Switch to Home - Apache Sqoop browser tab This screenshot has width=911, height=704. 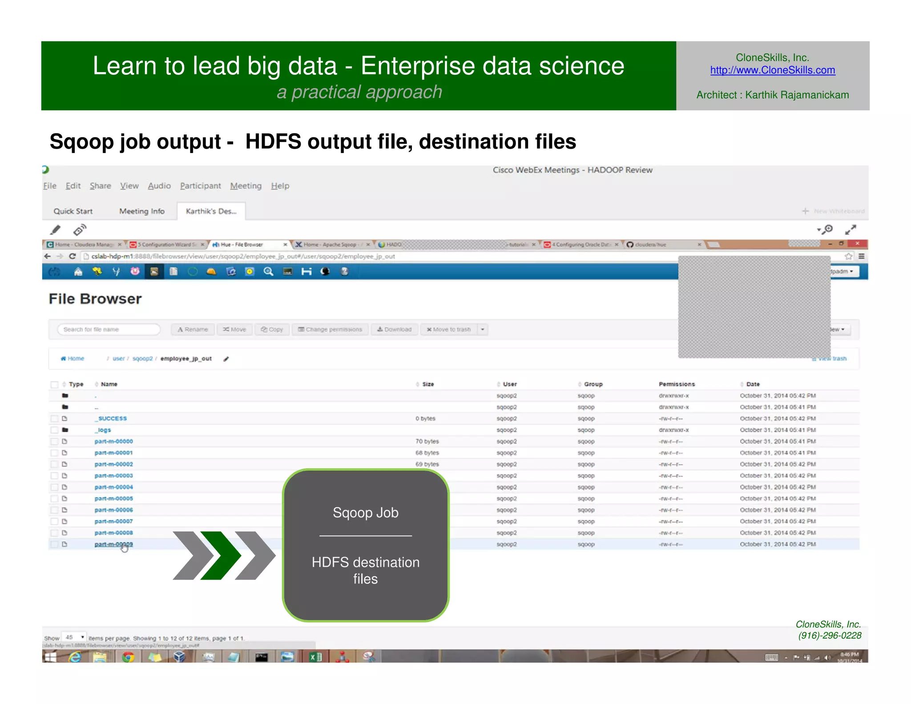click(x=332, y=245)
